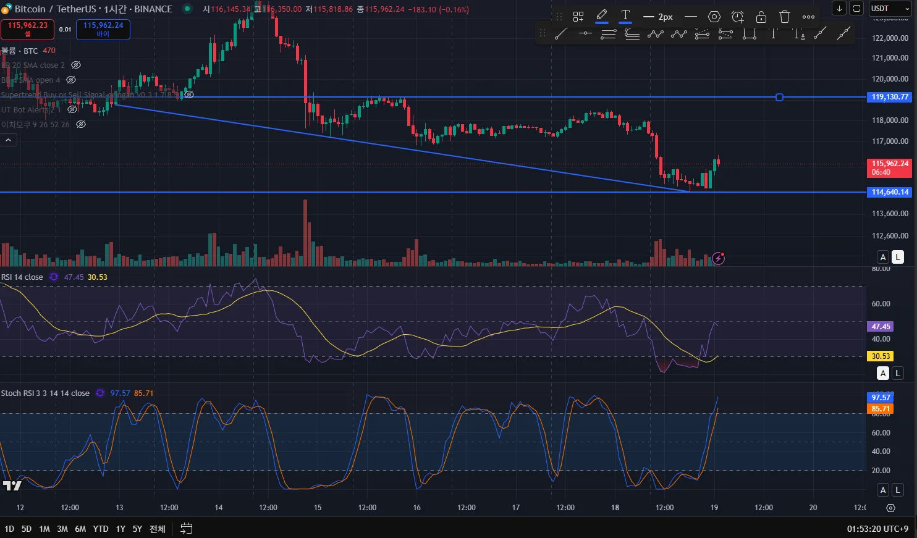Toggle log scale L on the Stoch RSI pane
The height and width of the screenshot is (538, 917).
pyautogui.click(x=898, y=490)
